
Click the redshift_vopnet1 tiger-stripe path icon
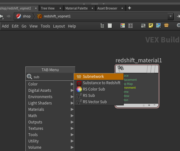tap(40, 16)
